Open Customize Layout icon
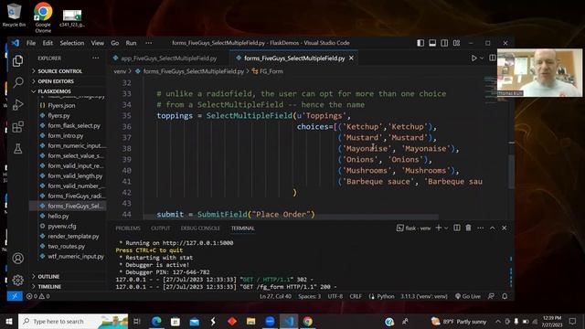The height and width of the screenshot is (329, 585). point(456,43)
